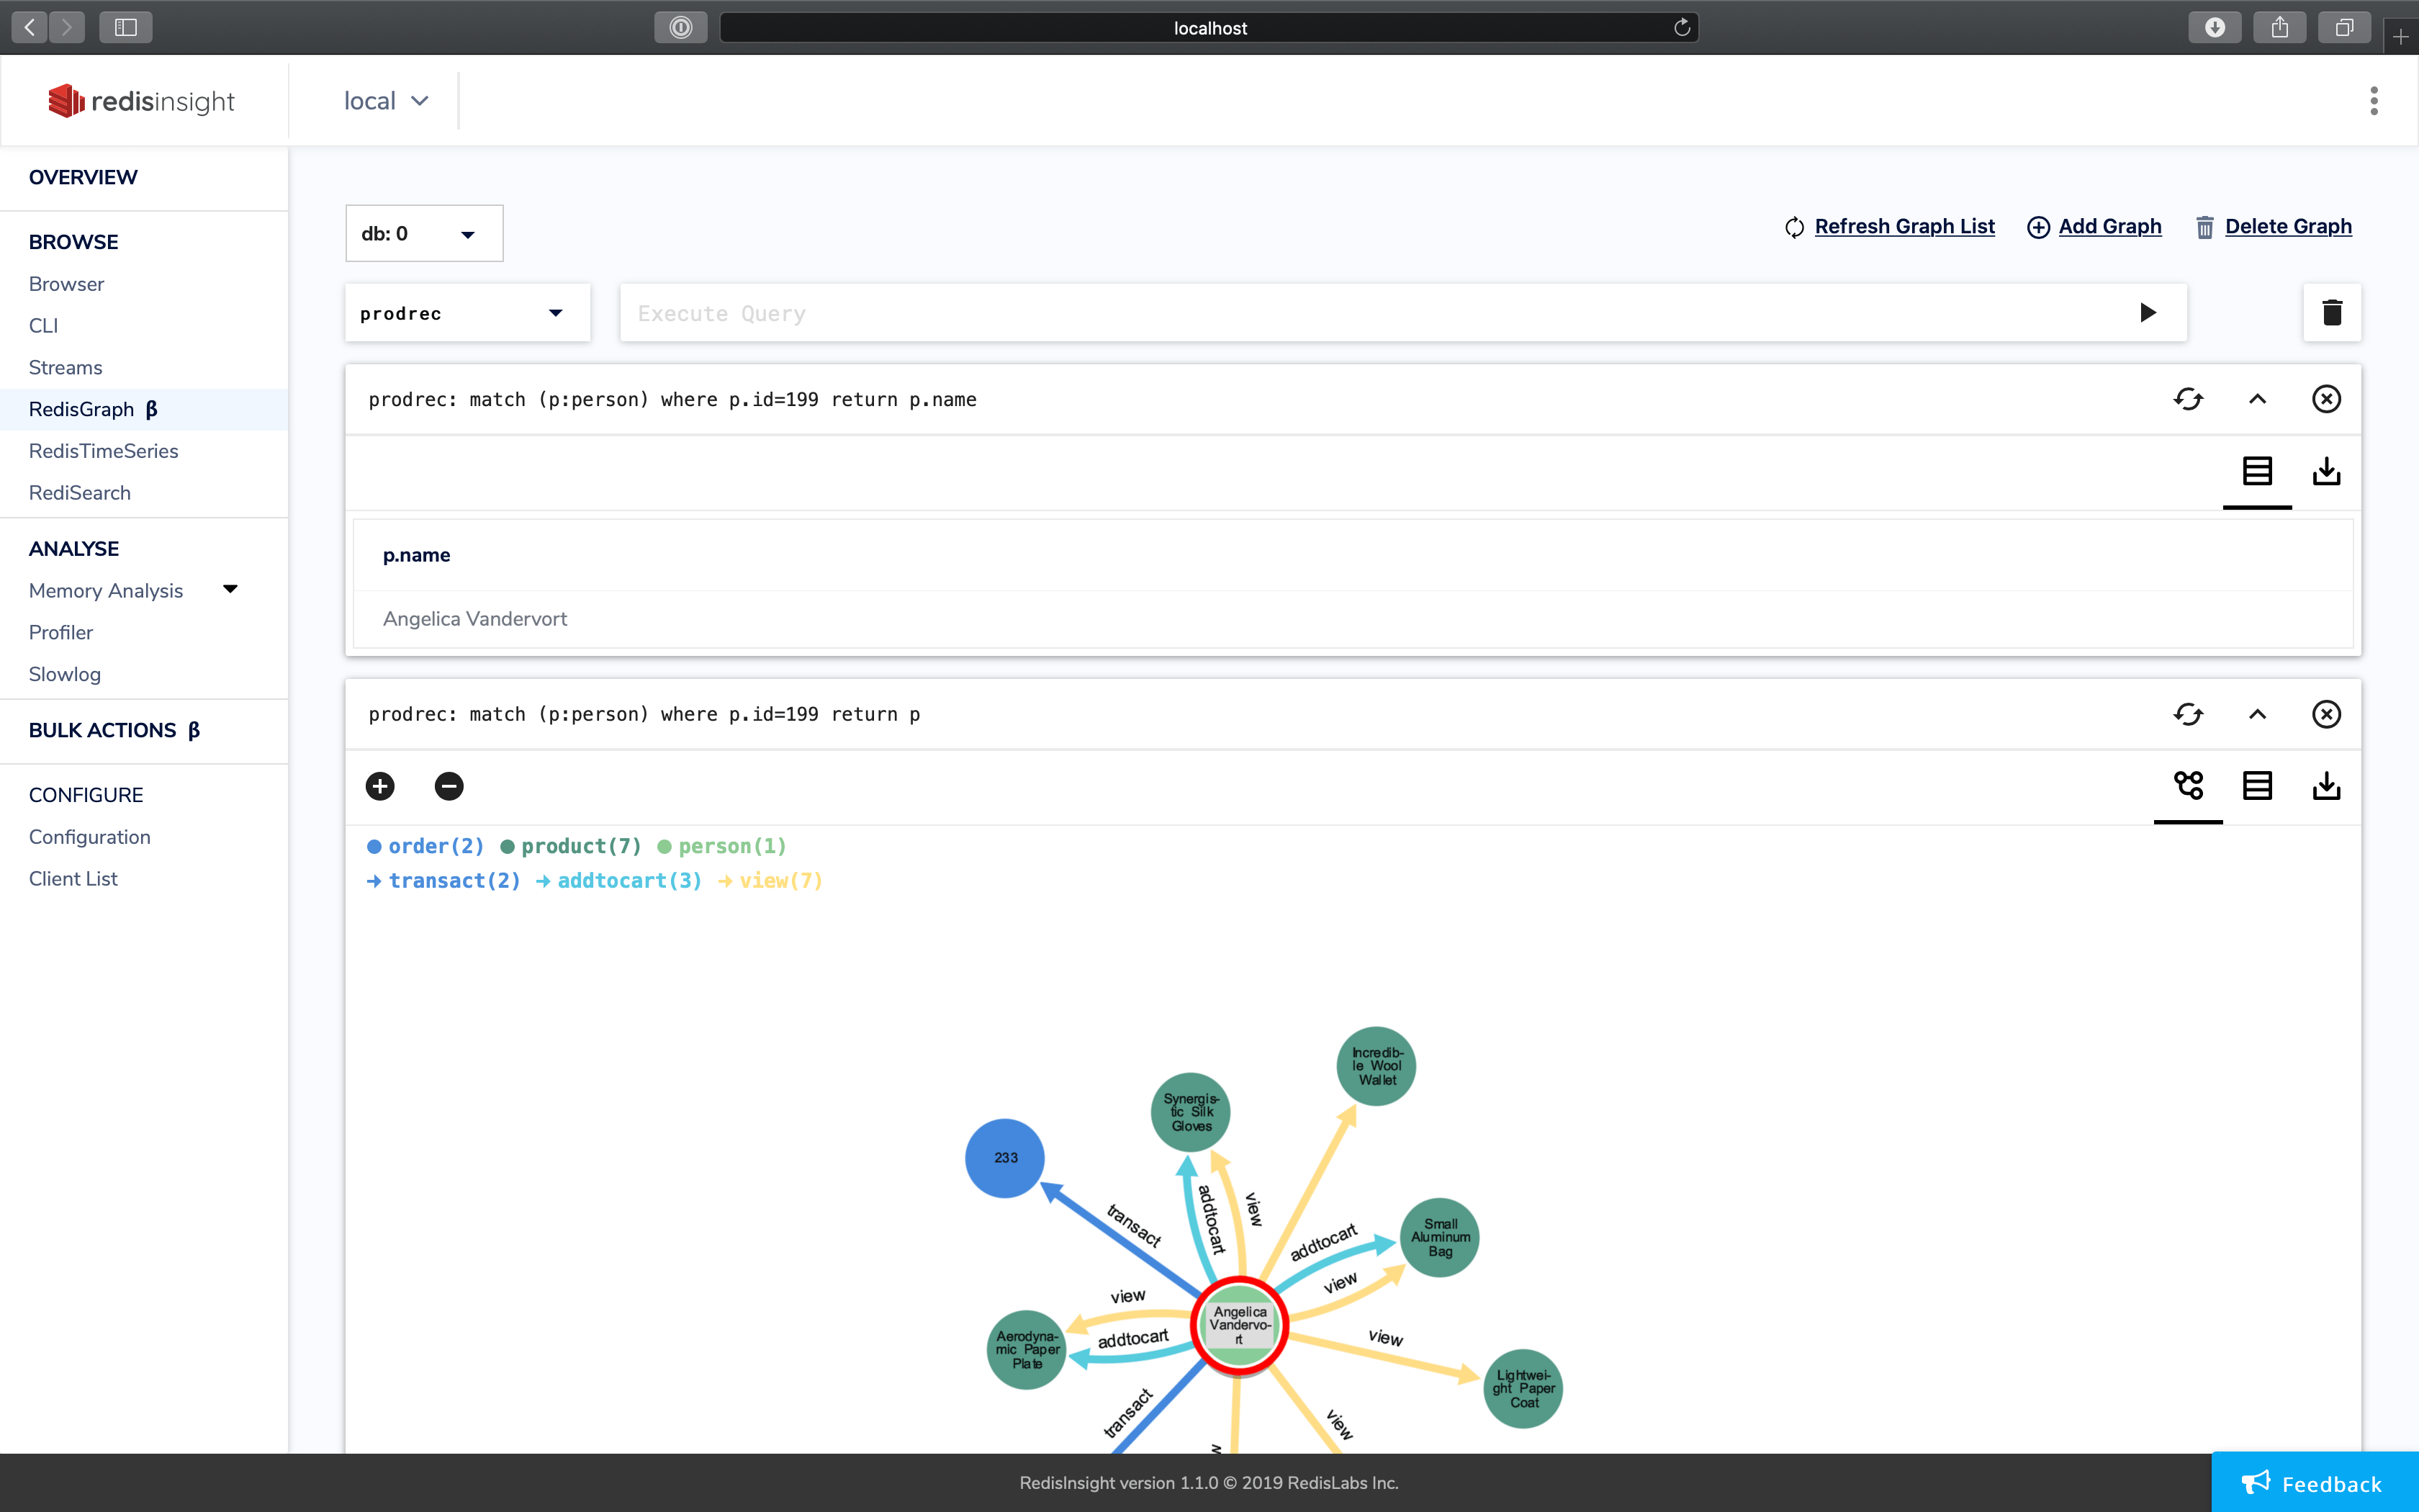Open Browser in sidebar
Image resolution: width=2419 pixels, height=1512 pixels.
[x=66, y=284]
